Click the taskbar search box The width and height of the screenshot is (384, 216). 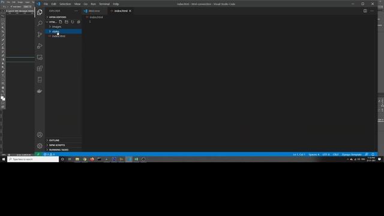(x=33, y=159)
